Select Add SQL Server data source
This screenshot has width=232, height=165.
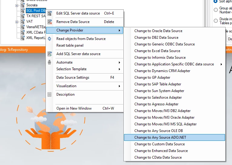point(85,54)
